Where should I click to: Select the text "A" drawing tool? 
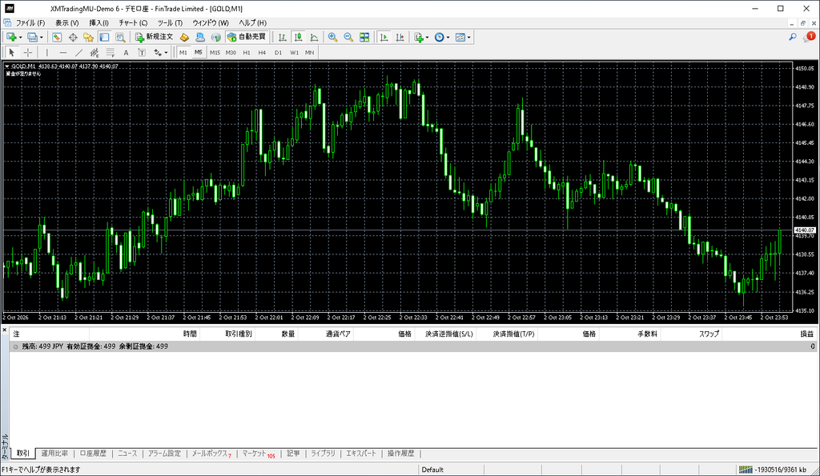(126, 52)
